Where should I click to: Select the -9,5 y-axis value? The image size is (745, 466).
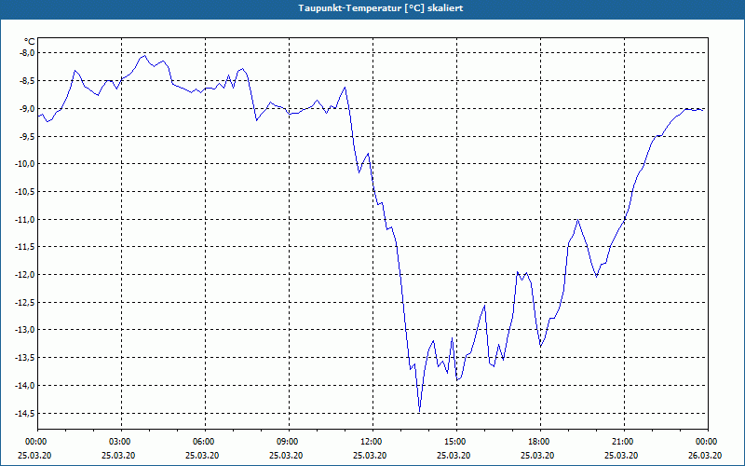click(26, 136)
